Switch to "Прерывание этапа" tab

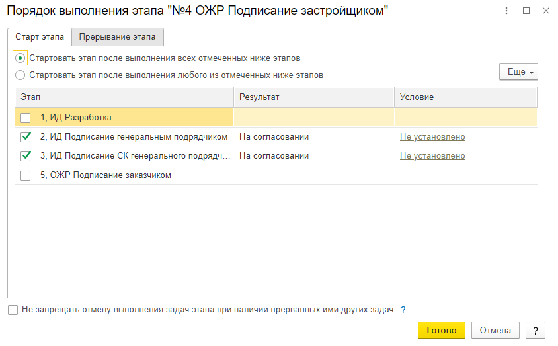click(118, 37)
